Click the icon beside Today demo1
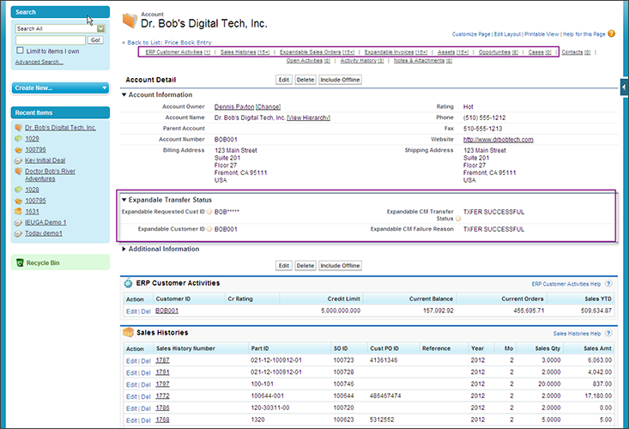This screenshot has width=629, height=429. tap(18, 233)
